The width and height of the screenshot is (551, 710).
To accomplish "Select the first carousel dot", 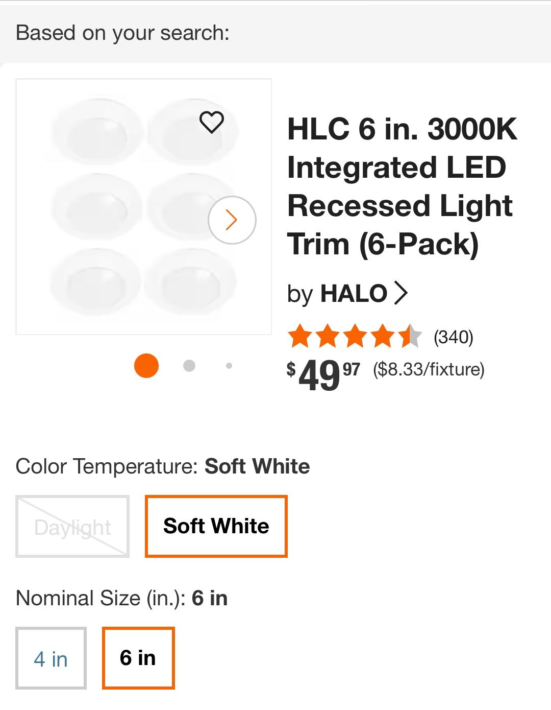I will tap(146, 366).
